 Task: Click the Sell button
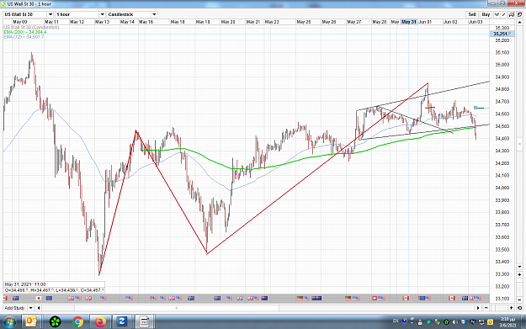[472, 14]
